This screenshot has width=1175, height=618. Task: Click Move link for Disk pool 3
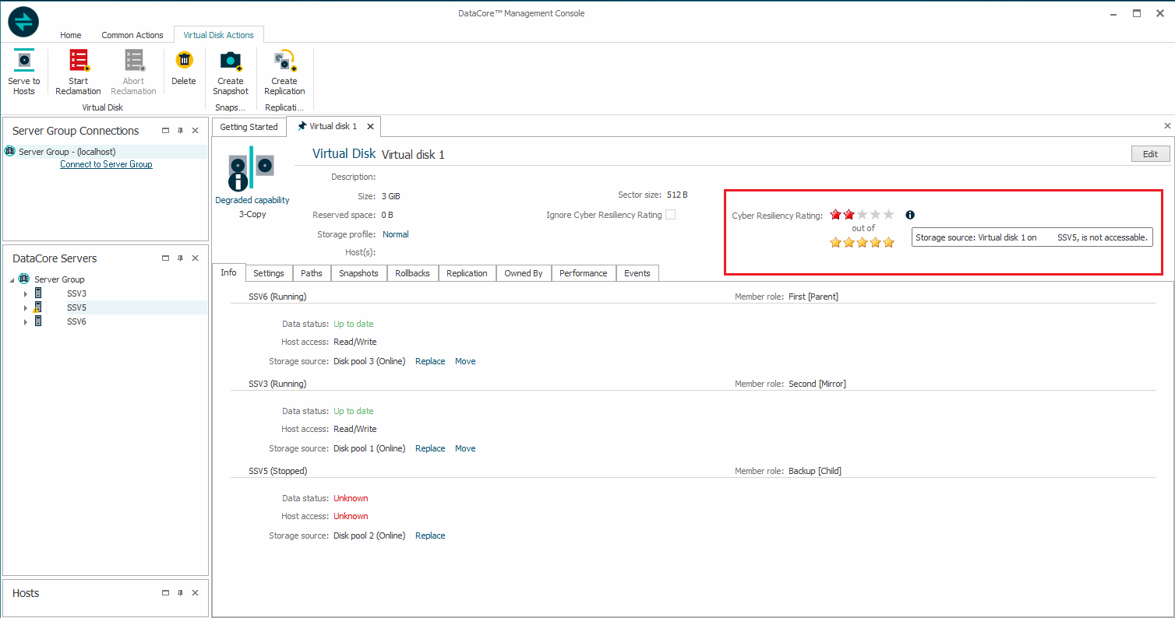465,361
